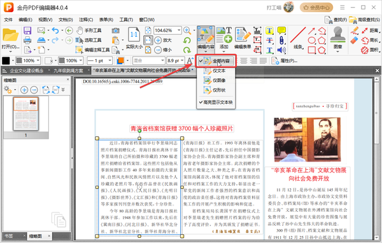The width and height of the screenshot is (382, 243).
Task: Expand the 编辑内容 dropdown arrow
Action: (x=206, y=52)
